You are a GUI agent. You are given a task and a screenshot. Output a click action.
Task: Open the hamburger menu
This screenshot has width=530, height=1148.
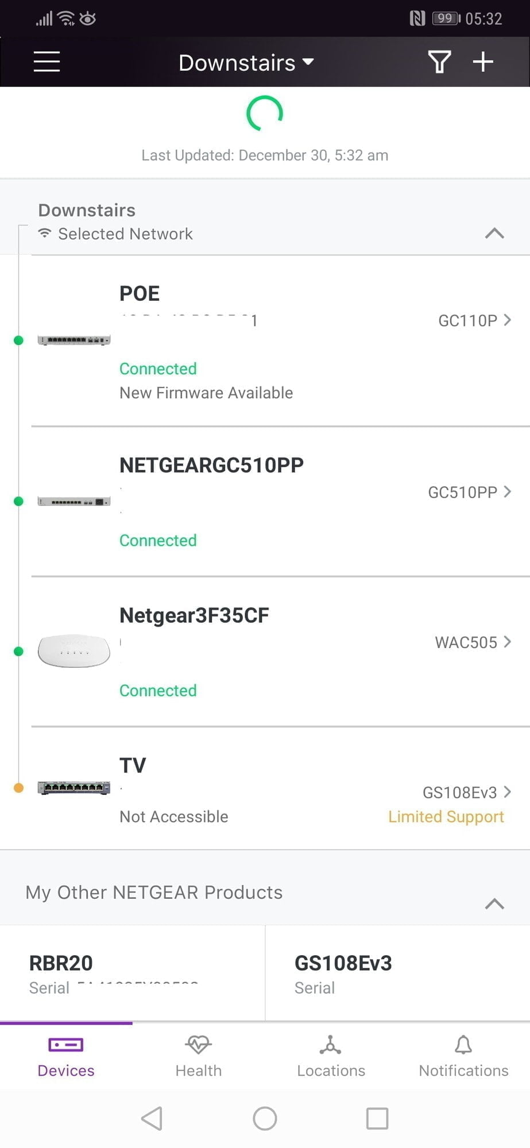coord(47,61)
